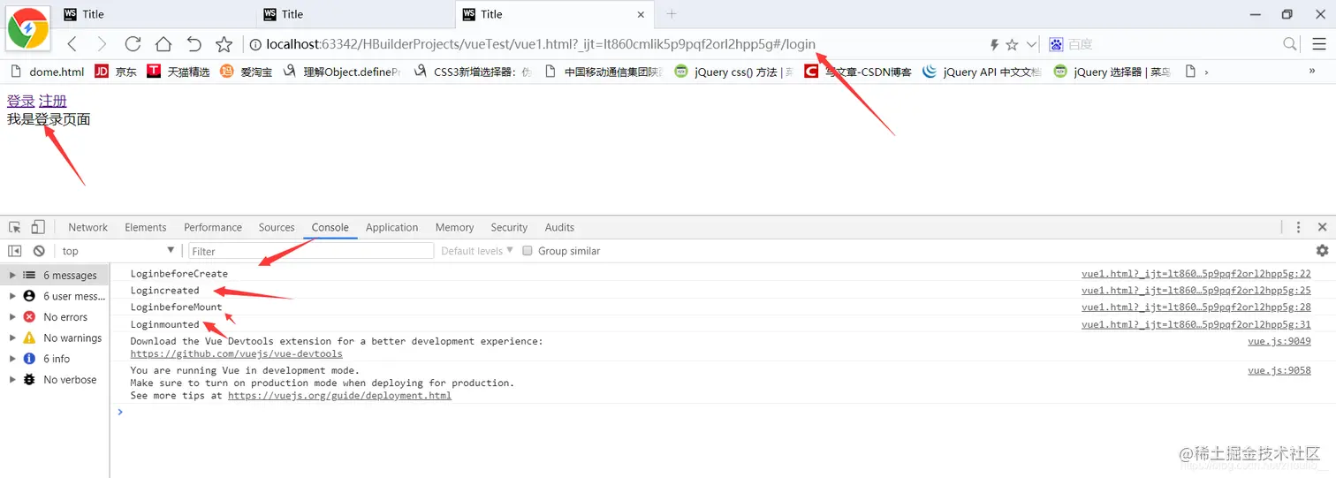Click the undo/restore closed tab icon
Viewport: 1336px width, 478px height.
[194, 44]
